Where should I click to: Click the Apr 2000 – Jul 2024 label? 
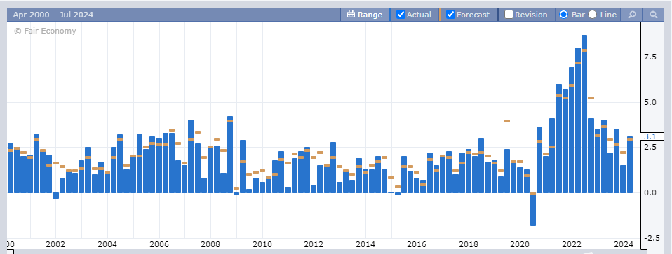[53, 15]
